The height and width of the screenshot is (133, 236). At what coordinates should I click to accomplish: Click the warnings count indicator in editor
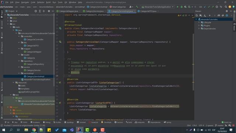[180, 16]
